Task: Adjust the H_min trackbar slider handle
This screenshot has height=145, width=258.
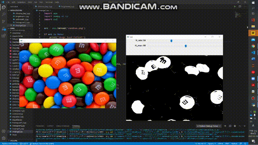Action: tap(171, 41)
